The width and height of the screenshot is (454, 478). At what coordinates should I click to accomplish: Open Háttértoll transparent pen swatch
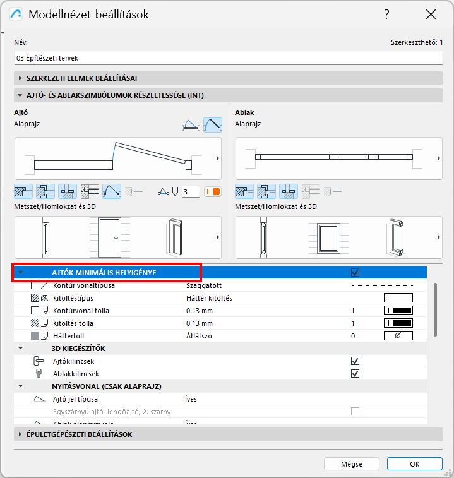point(398,336)
